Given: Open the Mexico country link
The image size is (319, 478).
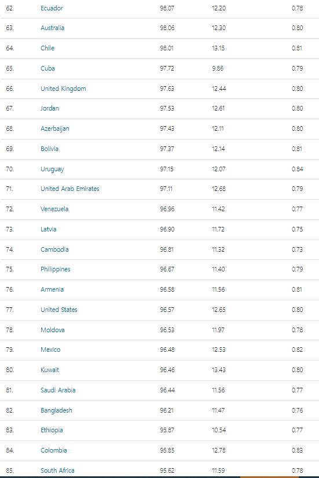Looking at the screenshot, I should click(x=50, y=350).
